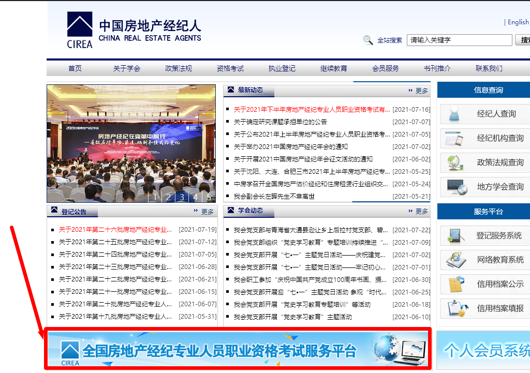
Task: Show carousel slide 2
Action: [x=168, y=197]
